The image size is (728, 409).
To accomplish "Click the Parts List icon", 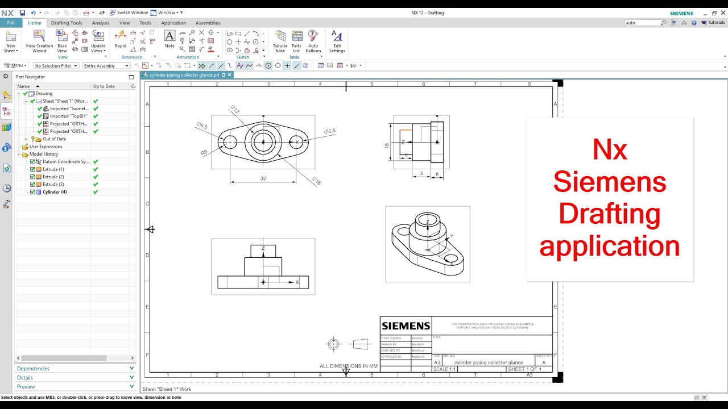I will pos(296,42).
